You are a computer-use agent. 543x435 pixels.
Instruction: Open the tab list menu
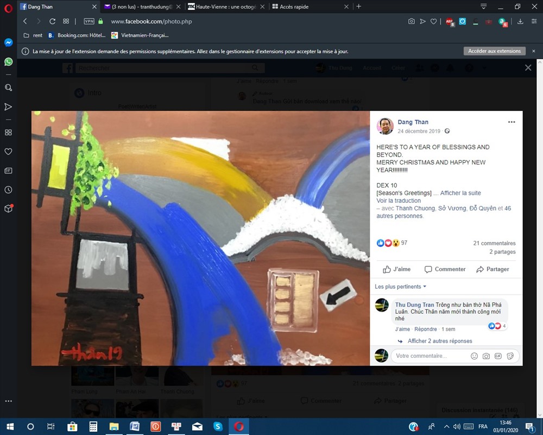[x=484, y=7]
